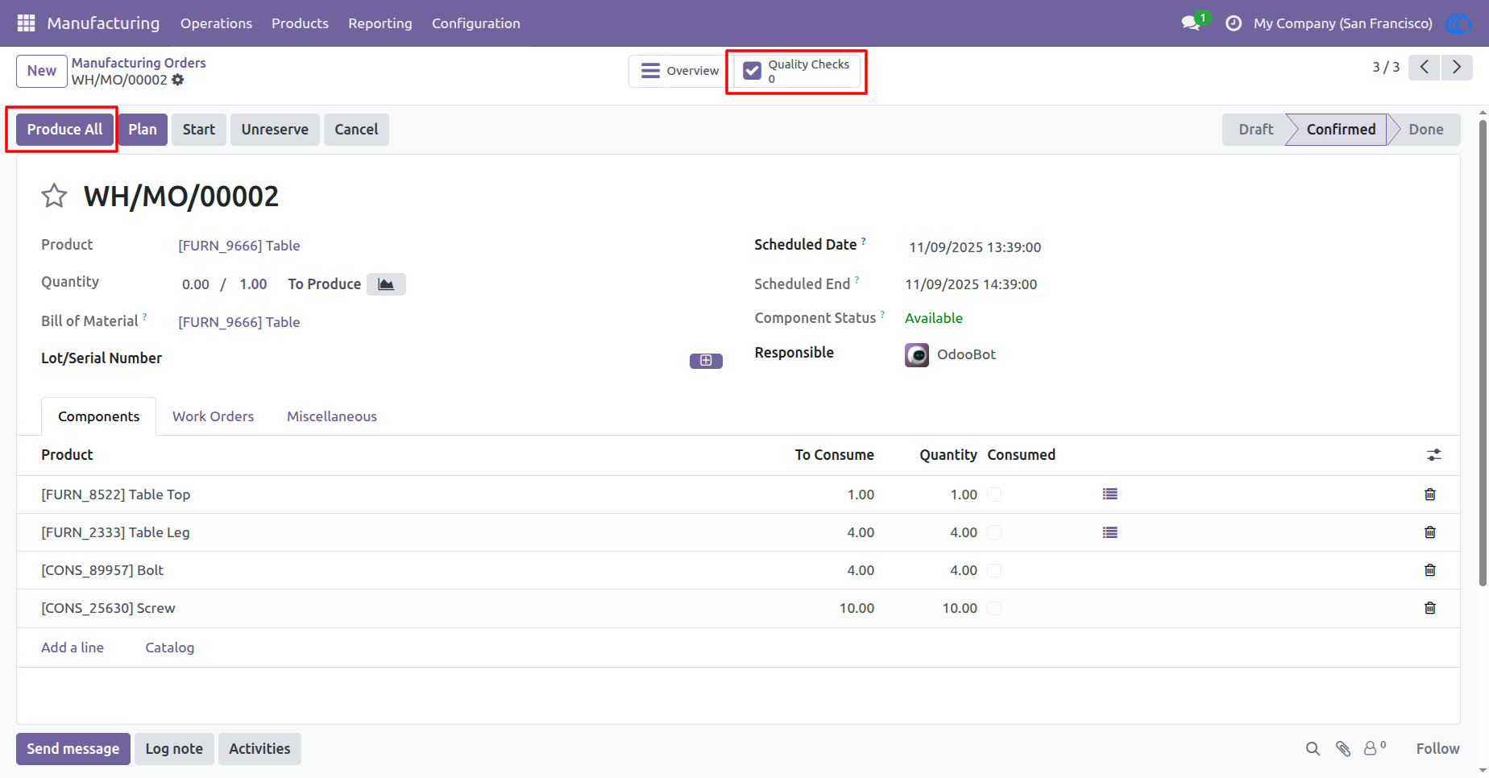Toggle Consumed checkbox for Table Top
1489x778 pixels.
(x=994, y=495)
